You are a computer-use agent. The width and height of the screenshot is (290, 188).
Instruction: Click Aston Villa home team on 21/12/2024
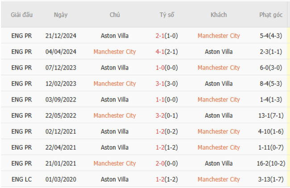(x=115, y=36)
